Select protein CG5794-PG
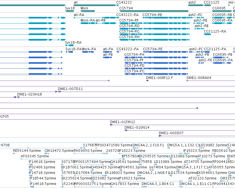Image resolution: width=235 pixels, height=188 pixels. (x=134, y=71)
